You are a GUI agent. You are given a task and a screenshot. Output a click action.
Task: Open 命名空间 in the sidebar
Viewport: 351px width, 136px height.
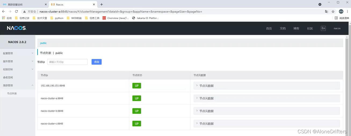pyautogui.click(x=17, y=77)
